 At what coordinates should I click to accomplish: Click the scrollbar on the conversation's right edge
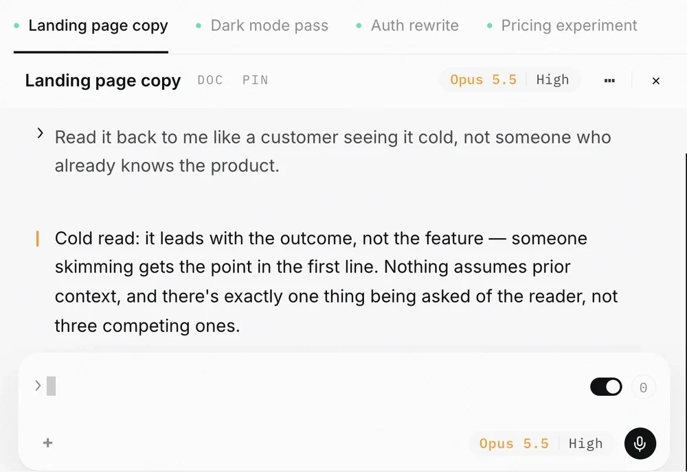pyautogui.click(x=686, y=254)
